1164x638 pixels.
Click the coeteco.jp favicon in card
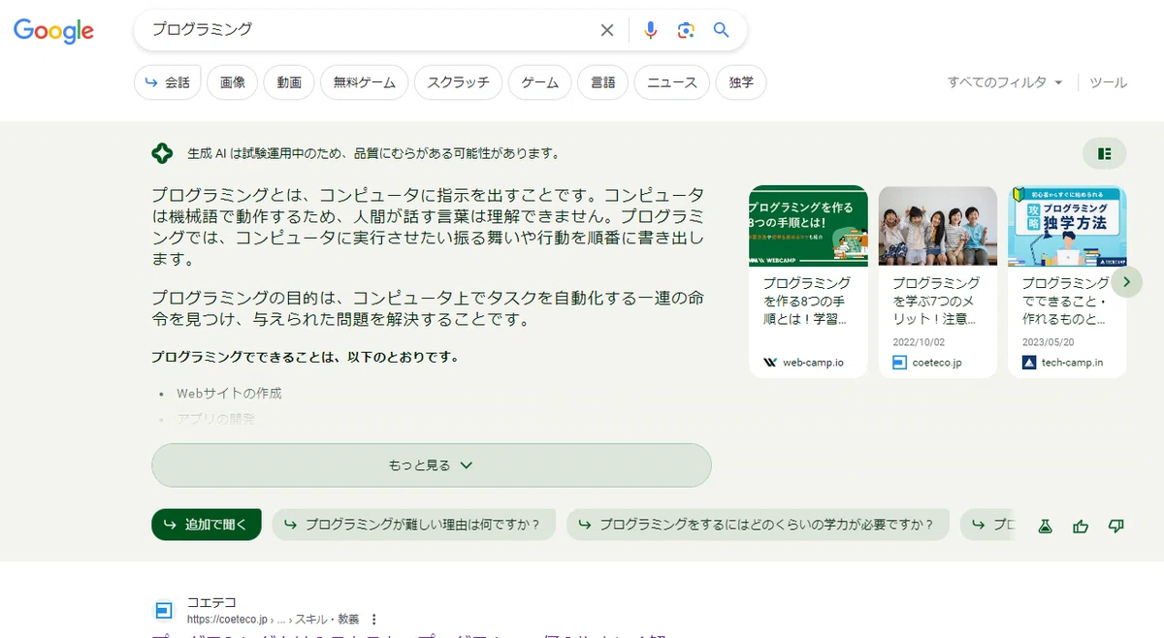click(x=899, y=363)
